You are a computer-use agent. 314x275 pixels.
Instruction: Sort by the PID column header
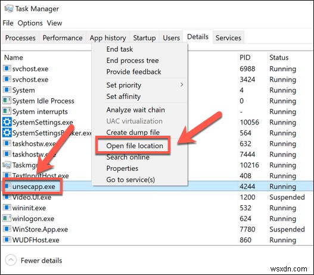coord(245,57)
